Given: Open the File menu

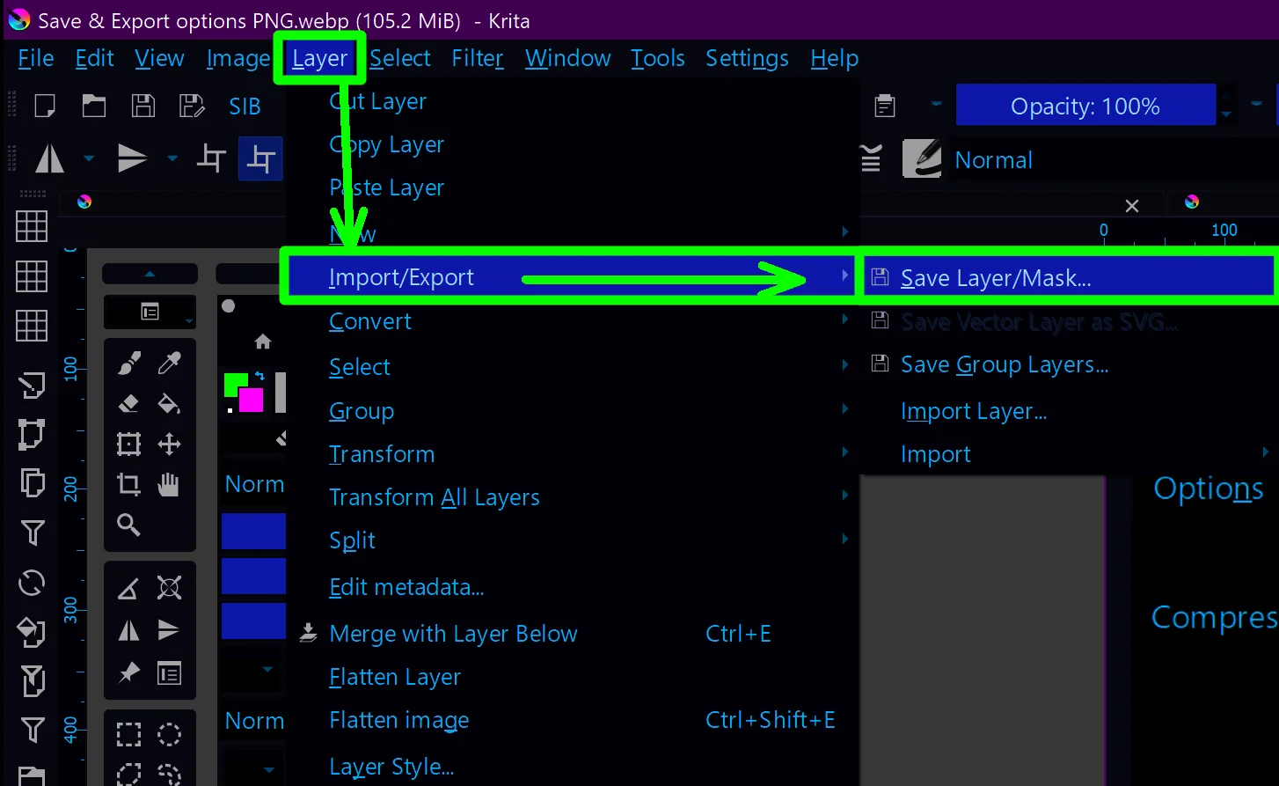Looking at the screenshot, I should click(36, 59).
